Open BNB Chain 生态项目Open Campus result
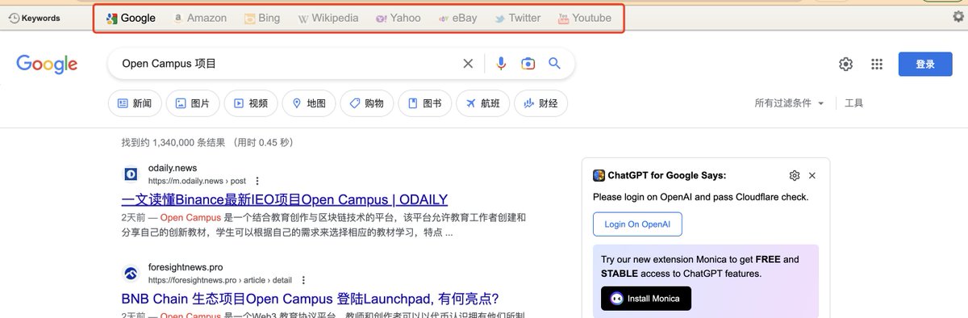This screenshot has width=968, height=318. (x=310, y=299)
